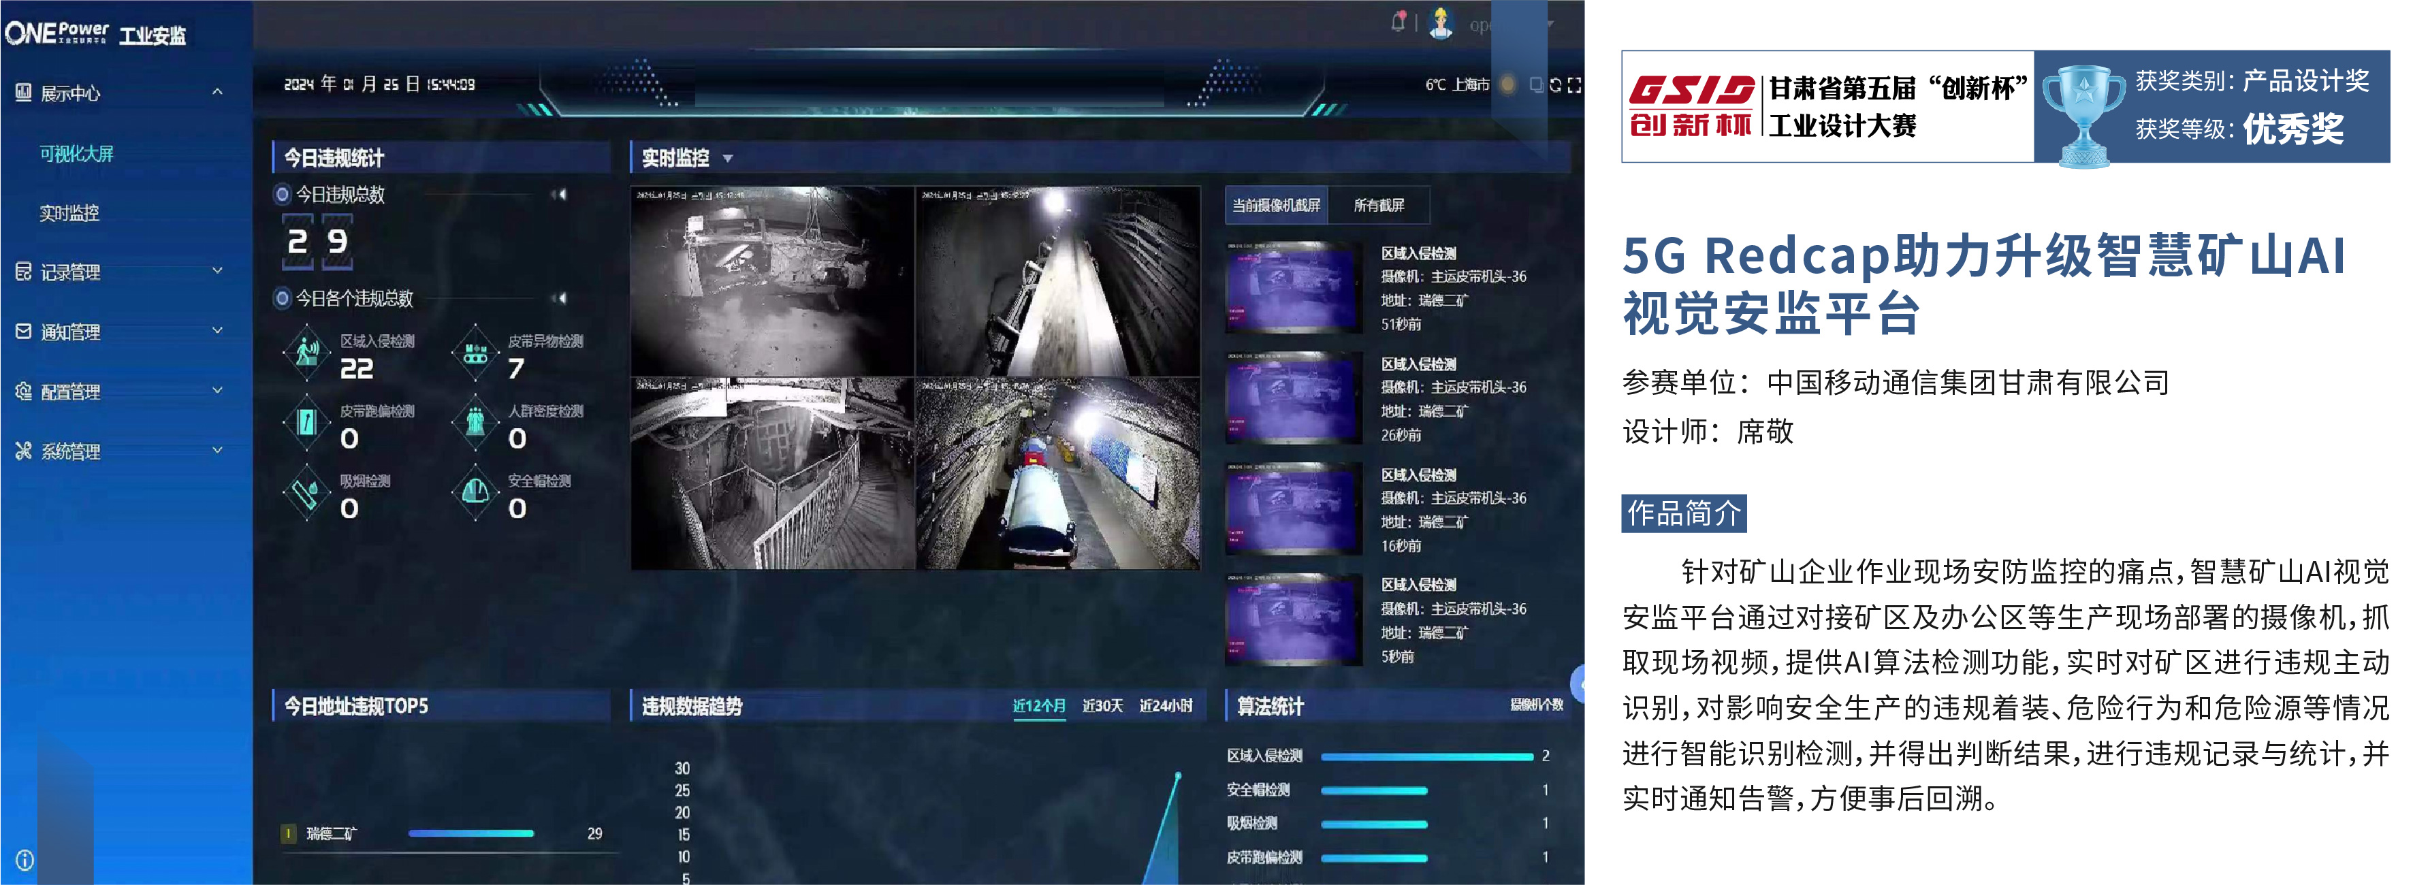2413x885 pixels.
Task: Click the 配置管理 gear icon
Action: click(23, 391)
